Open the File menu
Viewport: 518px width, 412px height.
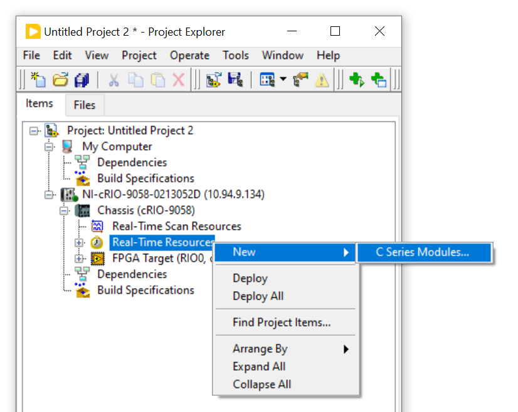tap(31, 56)
